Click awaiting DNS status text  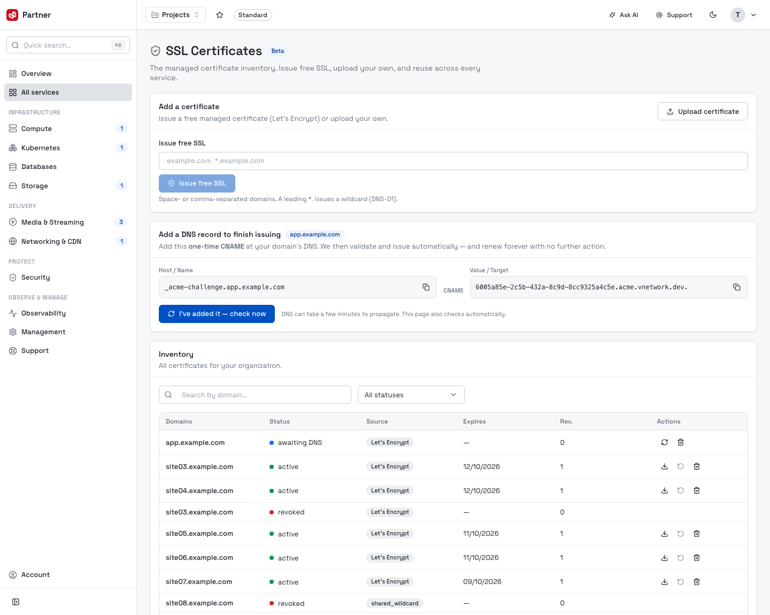[300, 443]
